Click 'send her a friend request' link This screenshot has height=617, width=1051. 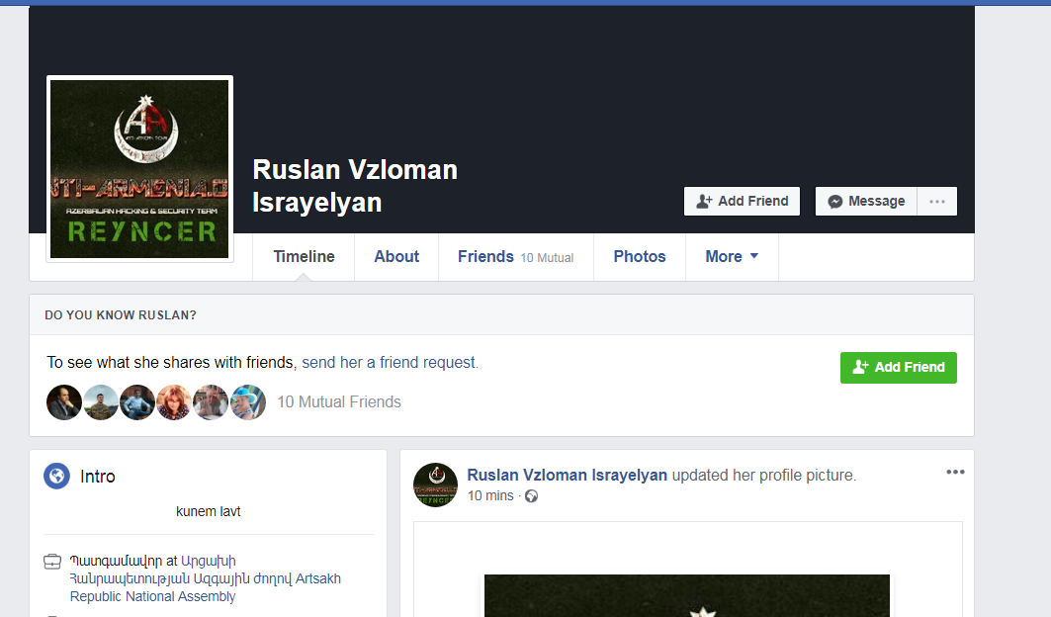click(x=390, y=363)
